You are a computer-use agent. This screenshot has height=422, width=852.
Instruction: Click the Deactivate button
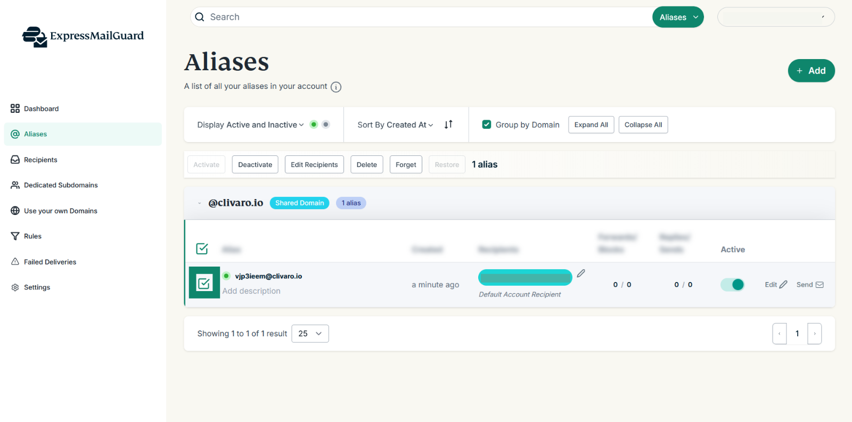click(255, 164)
